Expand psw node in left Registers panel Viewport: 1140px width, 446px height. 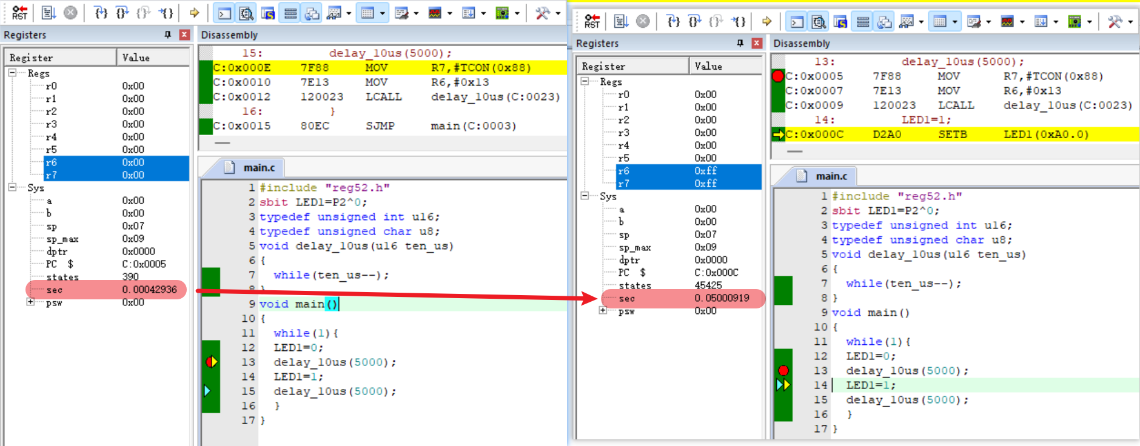point(30,302)
